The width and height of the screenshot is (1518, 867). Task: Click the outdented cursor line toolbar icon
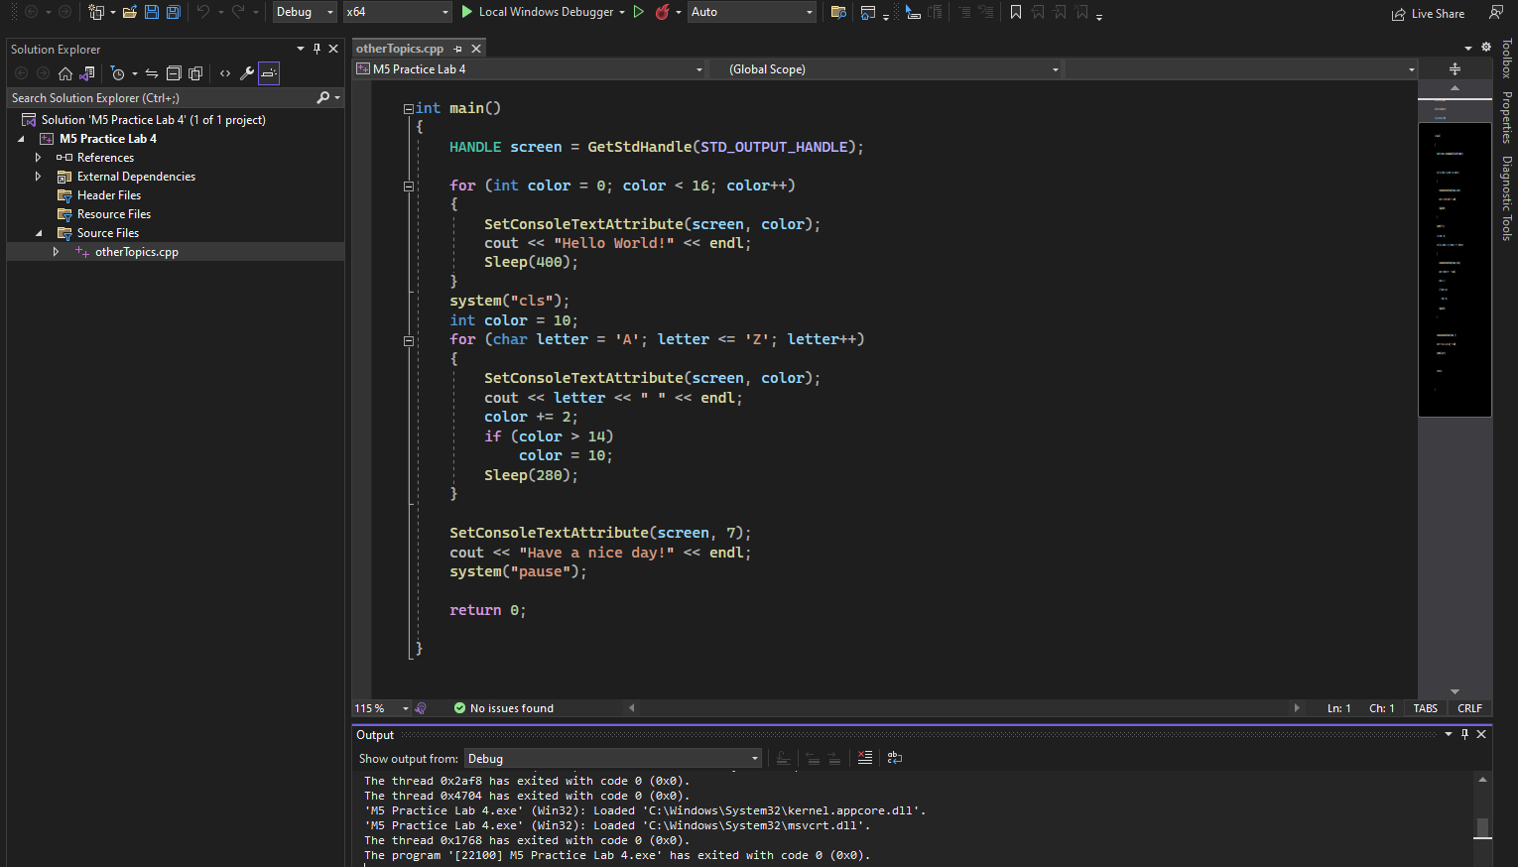coord(913,12)
